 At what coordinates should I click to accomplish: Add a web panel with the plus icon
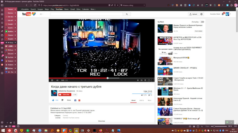click(x=2, y=73)
